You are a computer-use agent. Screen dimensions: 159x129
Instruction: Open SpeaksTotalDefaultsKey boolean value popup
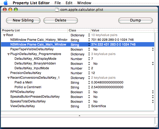coord(153,101)
